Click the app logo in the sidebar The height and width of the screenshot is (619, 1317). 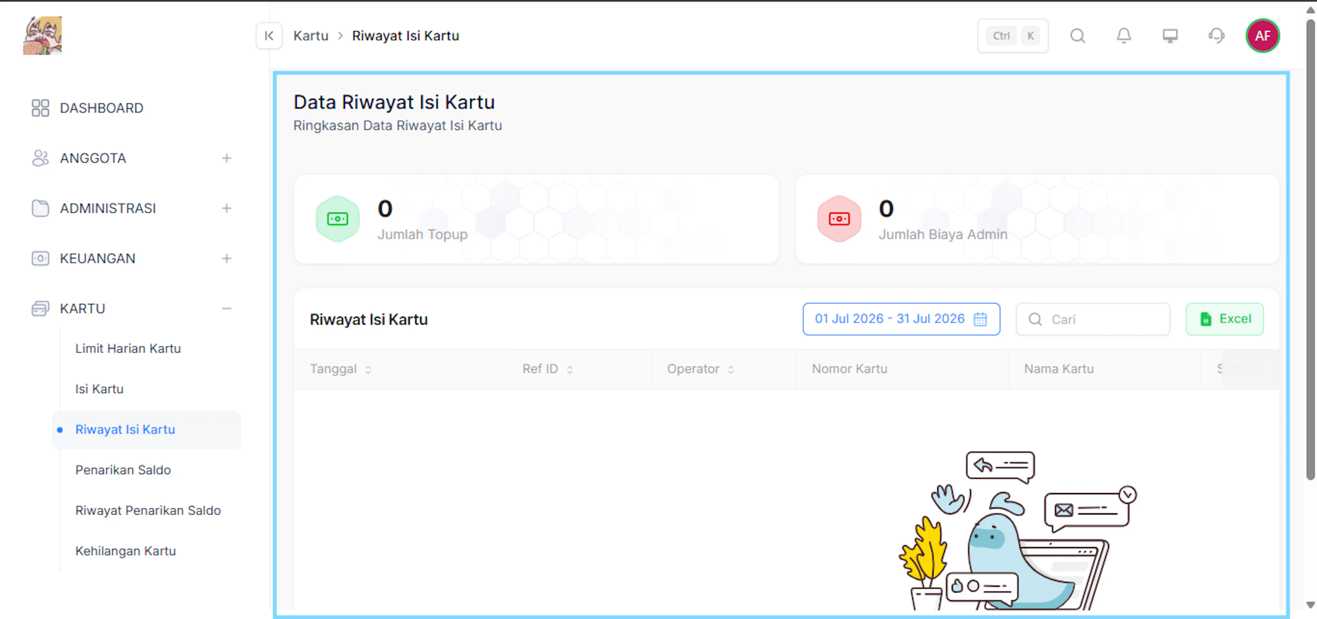coord(43,35)
